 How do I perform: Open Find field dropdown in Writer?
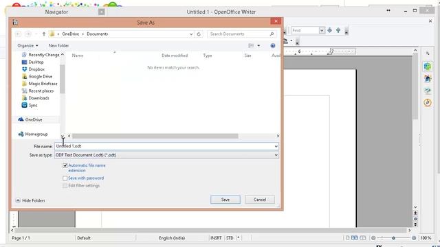click(x=322, y=30)
